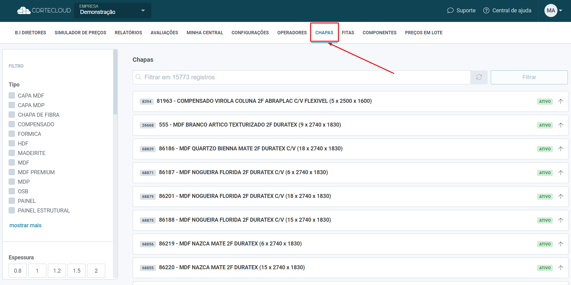
Task: Select the CHAPAS tab
Action: [x=324, y=33]
